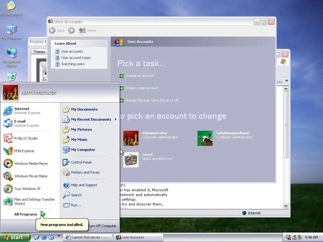Expand All Programs list
Screen dimensions: 323x242
click(x=30, y=214)
